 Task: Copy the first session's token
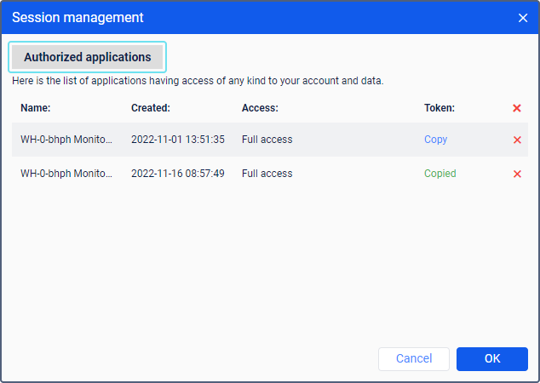tap(435, 140)
